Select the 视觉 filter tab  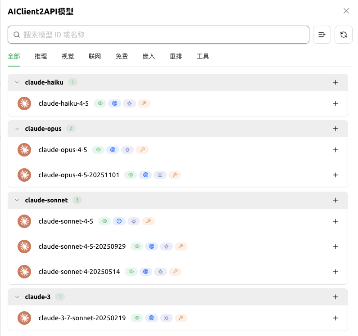(68, 57)
